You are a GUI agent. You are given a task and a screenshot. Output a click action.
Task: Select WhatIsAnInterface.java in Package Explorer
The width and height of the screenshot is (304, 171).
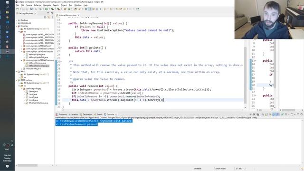pyautogui.click(x=38, y=103)
